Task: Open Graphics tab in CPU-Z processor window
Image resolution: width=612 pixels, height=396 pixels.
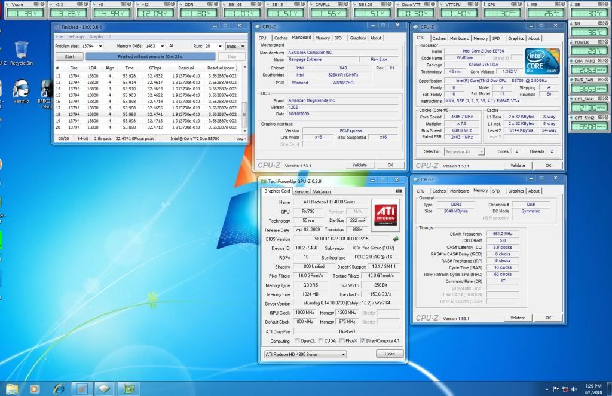Action: tap(516, 38)
